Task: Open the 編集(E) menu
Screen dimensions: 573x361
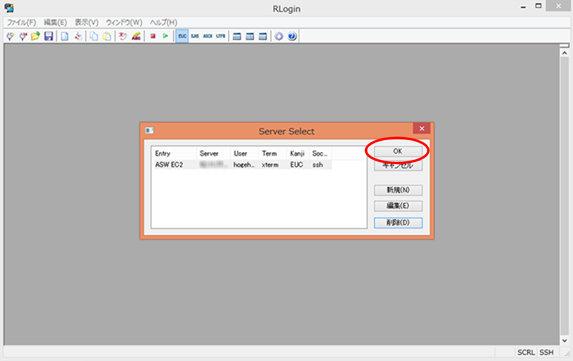Action: 55,22
